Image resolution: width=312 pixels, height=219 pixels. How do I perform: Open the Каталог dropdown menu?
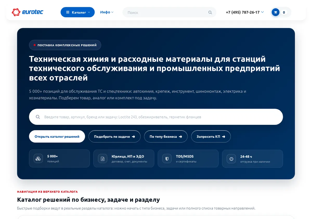coord(77,12)
